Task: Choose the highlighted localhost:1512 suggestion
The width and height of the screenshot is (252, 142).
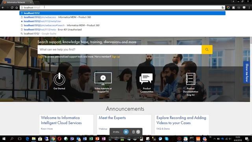Action: (122, 13)
